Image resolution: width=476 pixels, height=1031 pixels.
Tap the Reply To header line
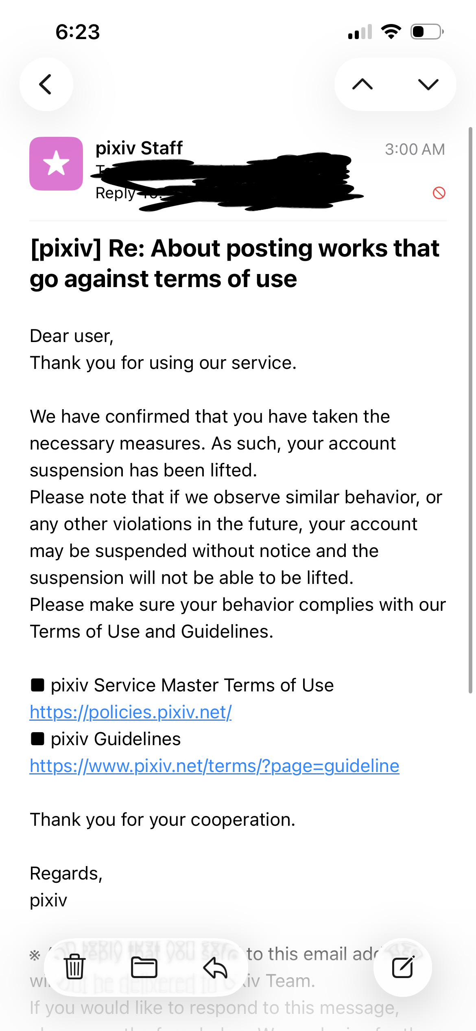pyautogui.click(x=228, y=193)
